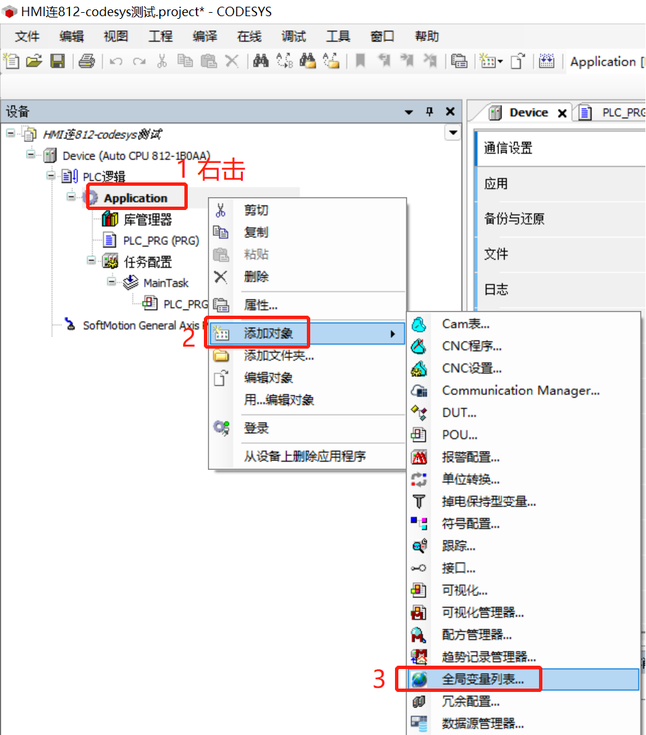Open the 工程 menu
The width and height of the screenshot is (646, 735).
pyautogui.click(x=161, y=36)
